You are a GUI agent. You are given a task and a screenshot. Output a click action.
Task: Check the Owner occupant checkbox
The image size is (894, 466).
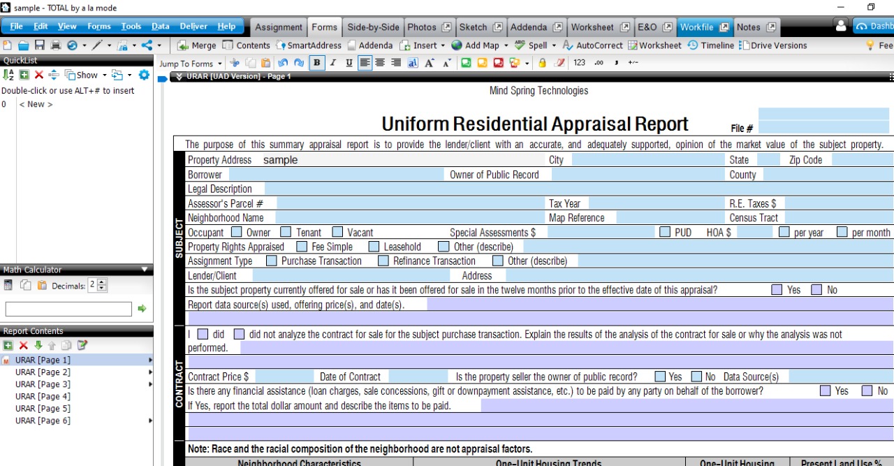pos(237,232)
